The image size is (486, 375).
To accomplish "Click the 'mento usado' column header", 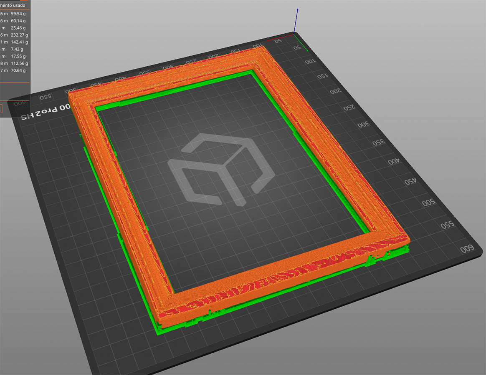I will click(13, 5).
